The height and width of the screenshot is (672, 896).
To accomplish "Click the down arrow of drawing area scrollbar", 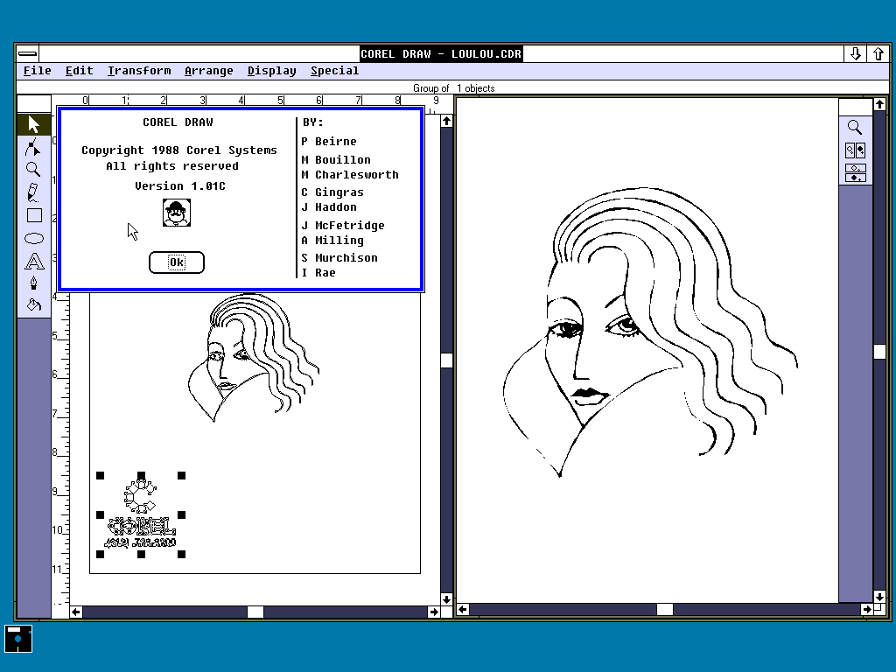I will click(x=447, y=598).
